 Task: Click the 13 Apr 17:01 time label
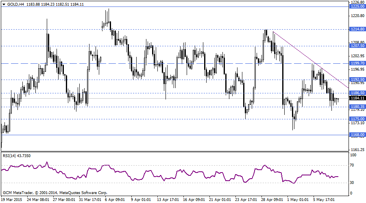click(168, 200)
